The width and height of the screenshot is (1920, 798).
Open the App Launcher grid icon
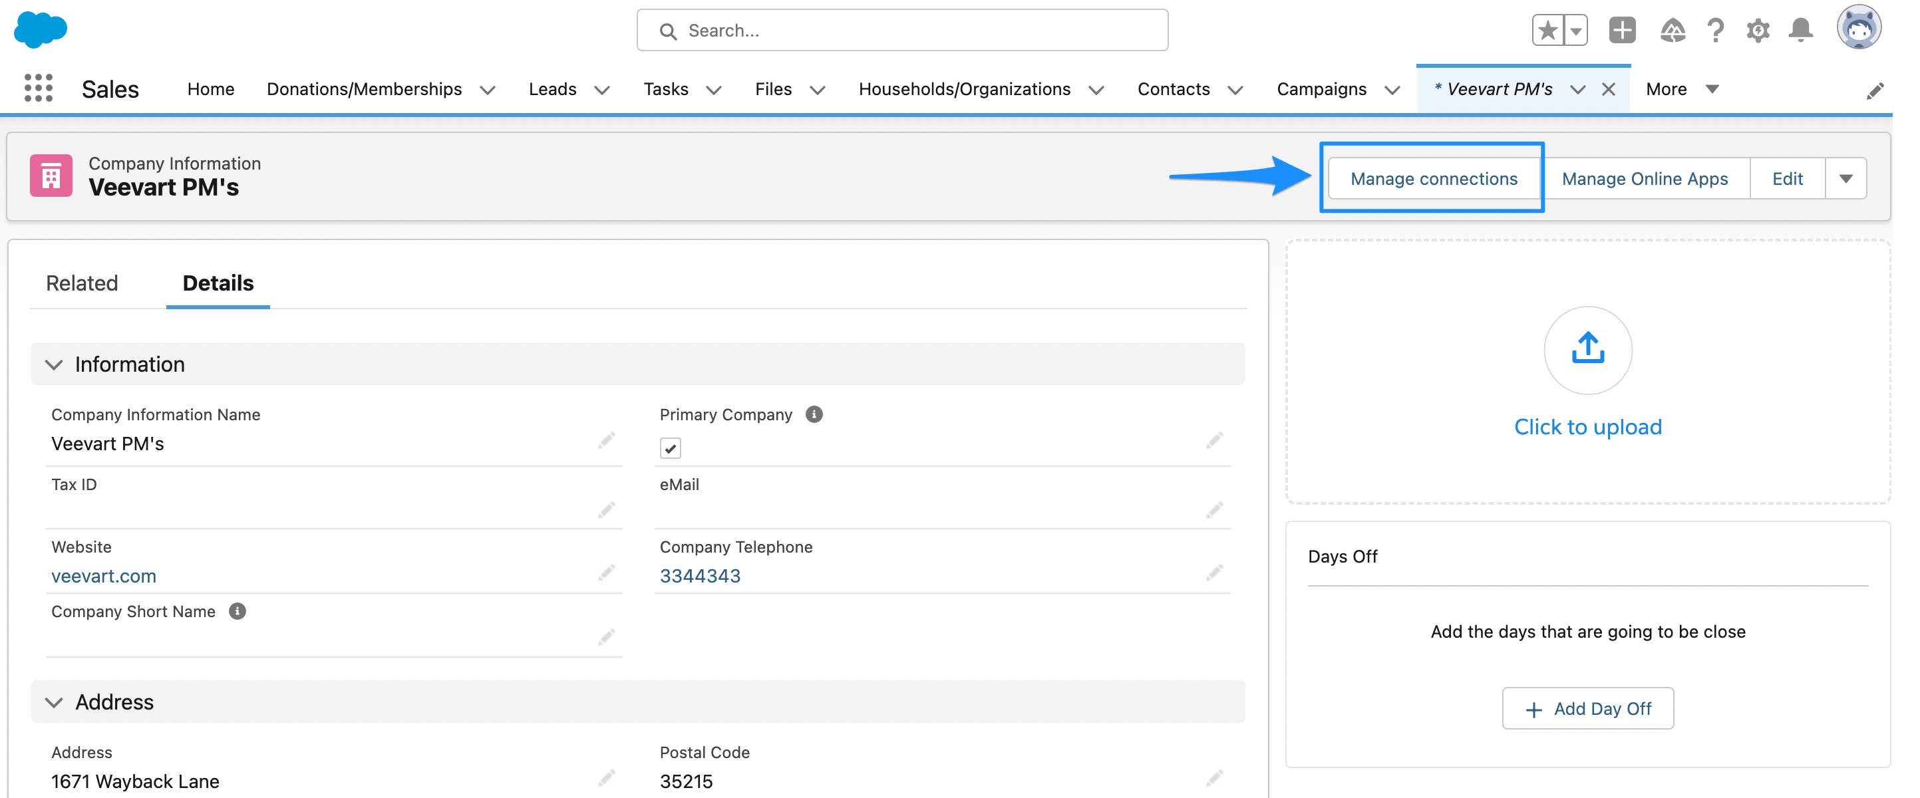click(x=39, y=88)
